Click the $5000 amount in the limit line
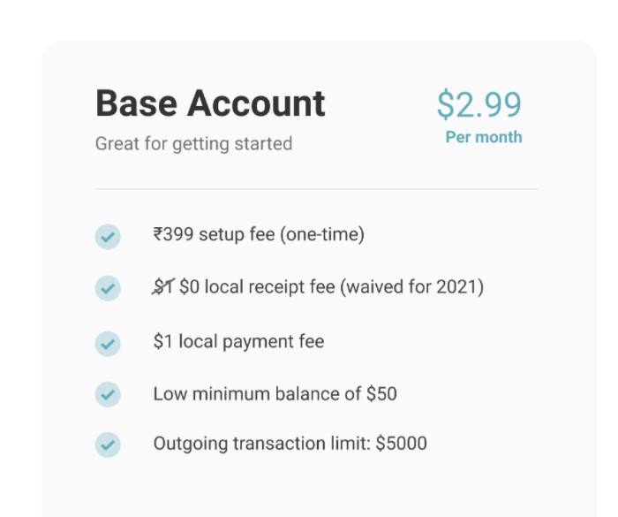 (401, 443)
